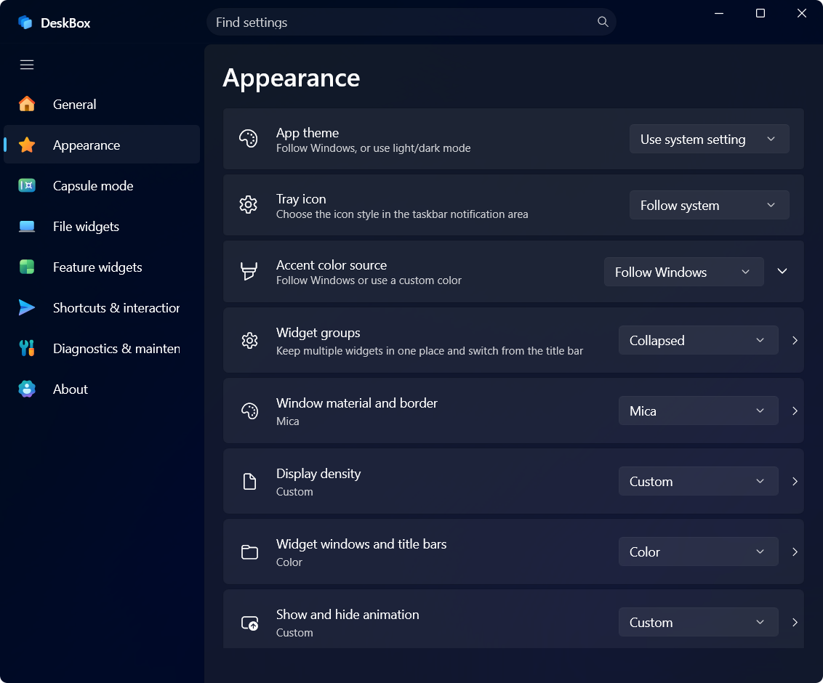Minimize the DeskBox window

(x=719, y=13)
